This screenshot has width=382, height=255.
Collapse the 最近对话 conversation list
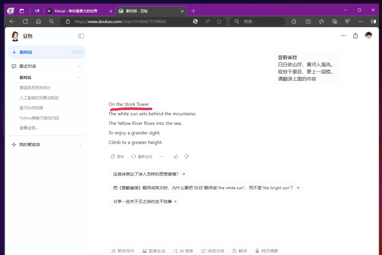pyautogui.click(x=79, y=66)
